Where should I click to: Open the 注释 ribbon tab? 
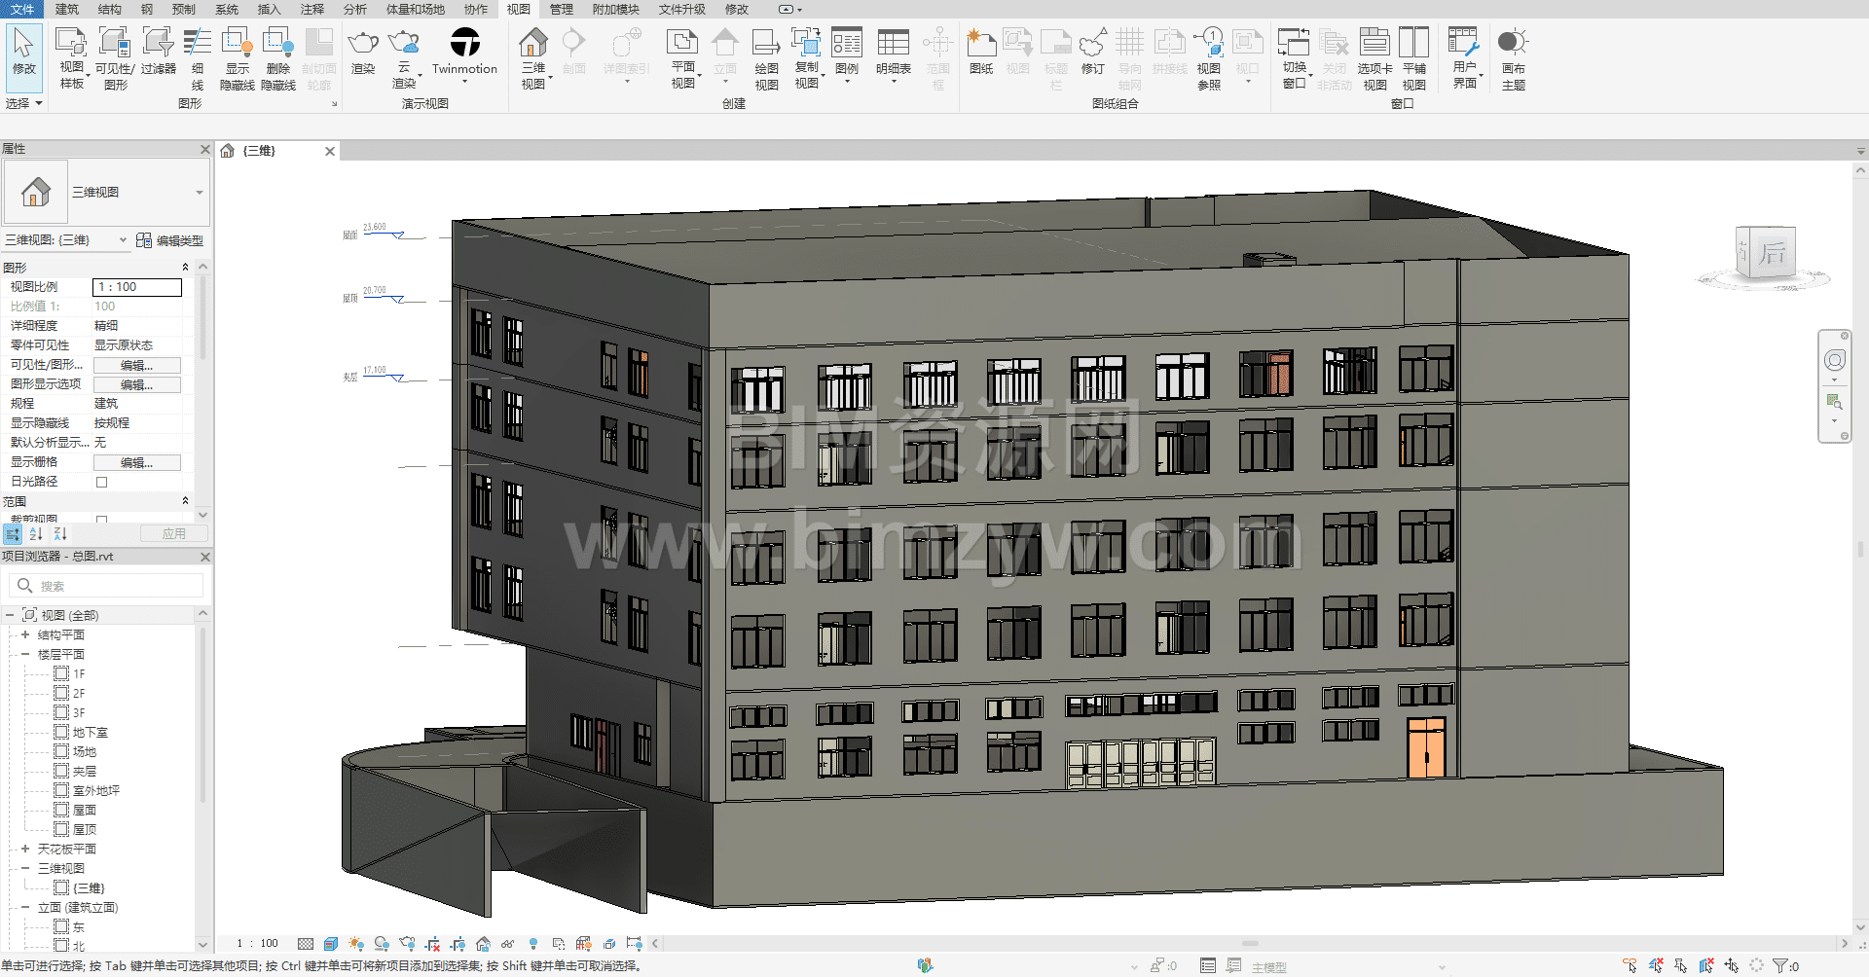coord(311,9)
